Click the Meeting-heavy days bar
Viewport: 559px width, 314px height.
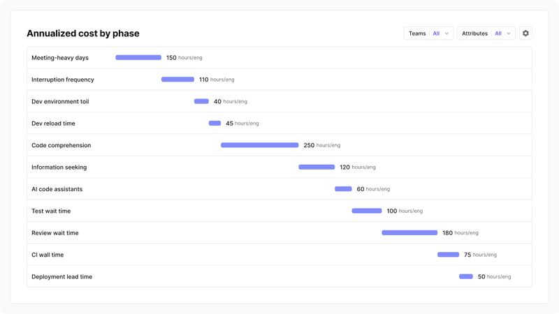point(138,58)
